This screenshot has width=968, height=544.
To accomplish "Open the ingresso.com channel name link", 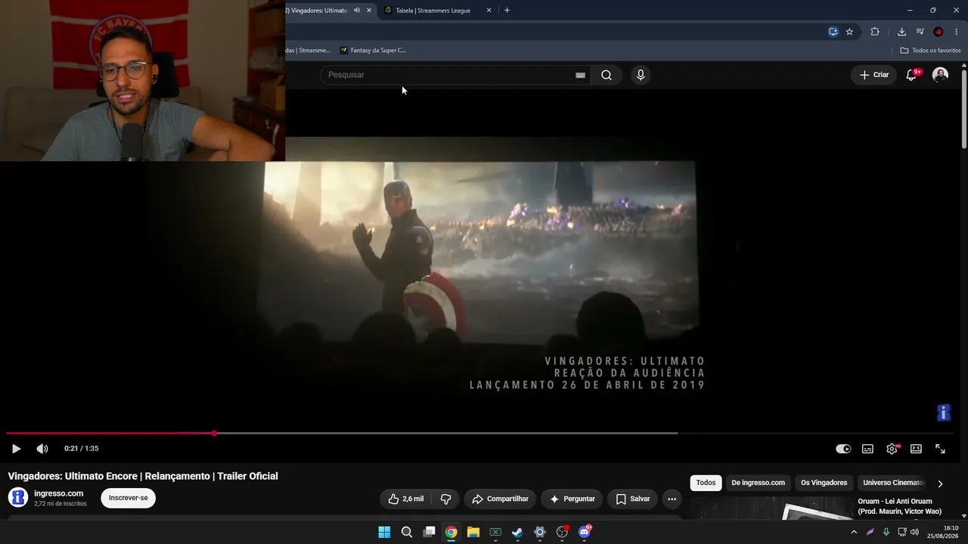I will click(x=58, y=493).
